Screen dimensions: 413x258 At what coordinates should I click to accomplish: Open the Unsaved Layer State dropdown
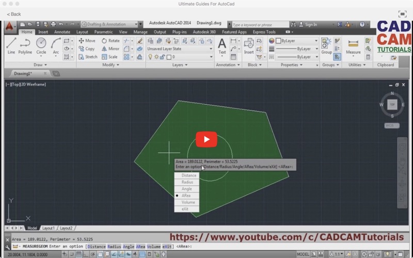180,49
